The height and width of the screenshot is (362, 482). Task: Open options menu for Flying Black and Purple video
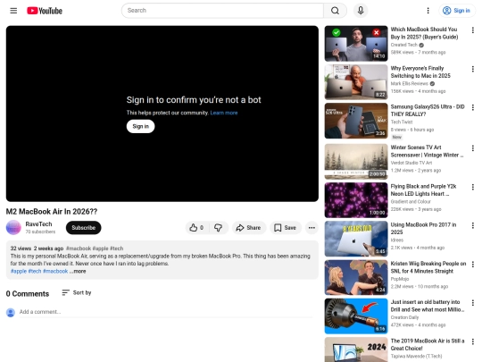click(x=473, y=187)
